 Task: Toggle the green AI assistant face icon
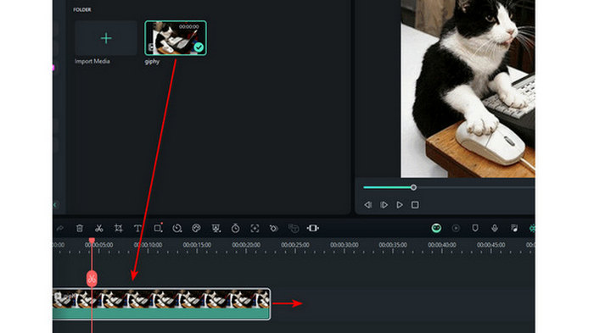436,228
